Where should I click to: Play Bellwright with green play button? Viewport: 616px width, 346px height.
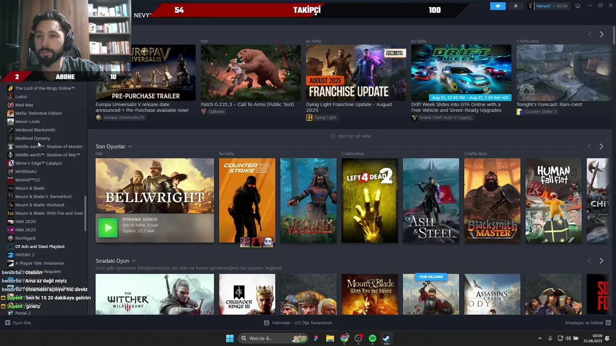pos(108,228)
